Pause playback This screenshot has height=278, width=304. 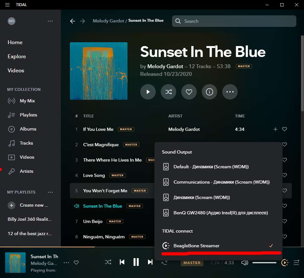[x=136, y=262]
